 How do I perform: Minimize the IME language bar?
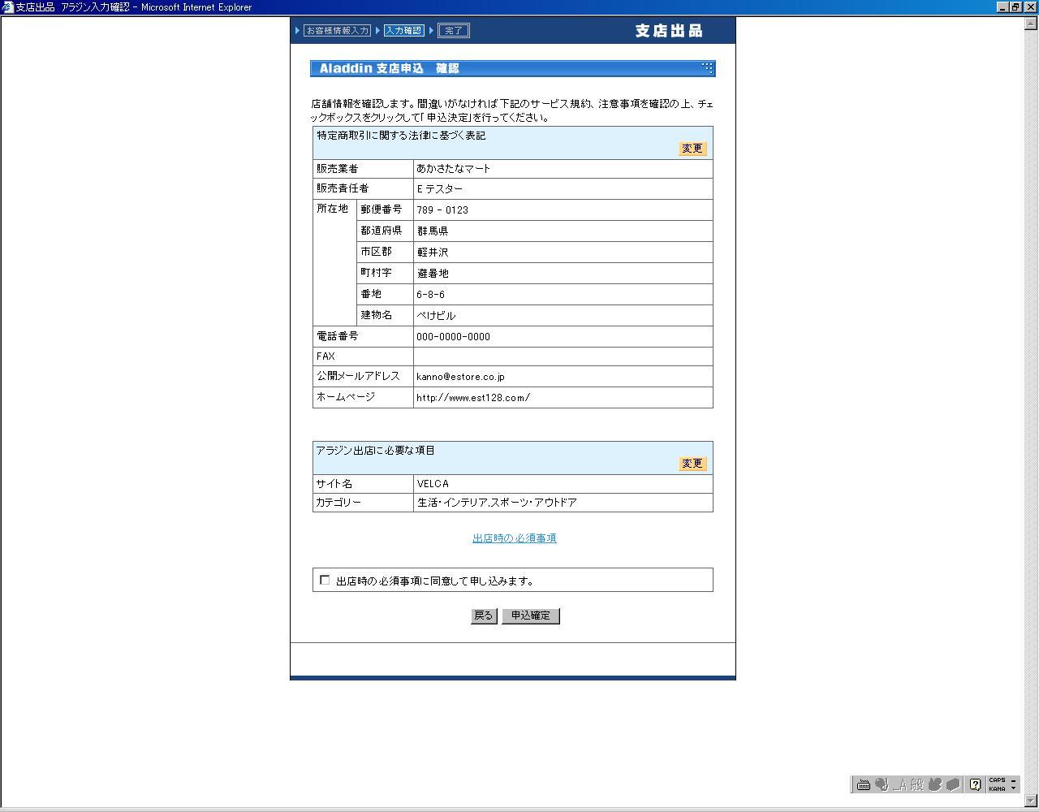[1014, 780]
